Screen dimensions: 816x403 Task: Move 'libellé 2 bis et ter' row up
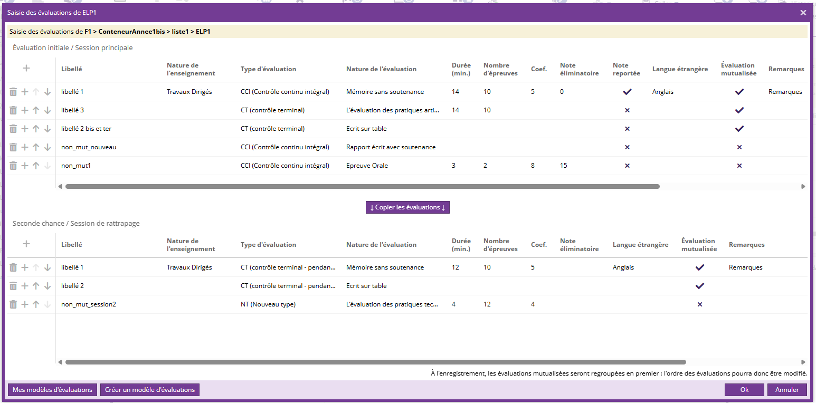click(36, 129)
